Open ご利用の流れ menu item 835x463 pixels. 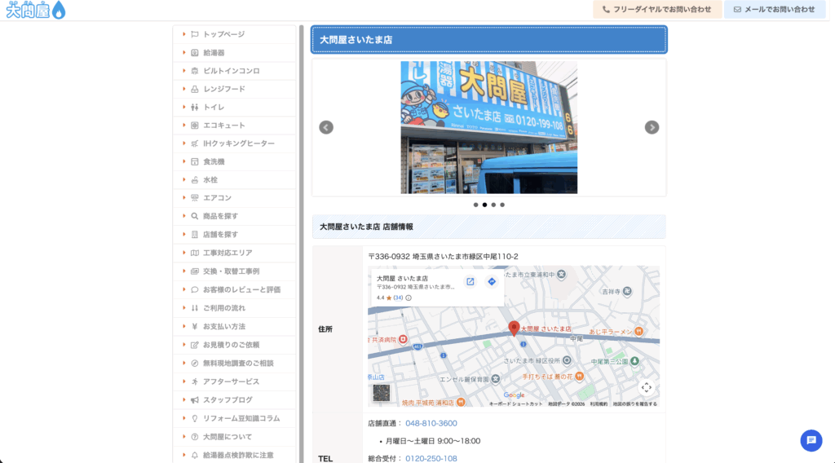coord(234,307)
